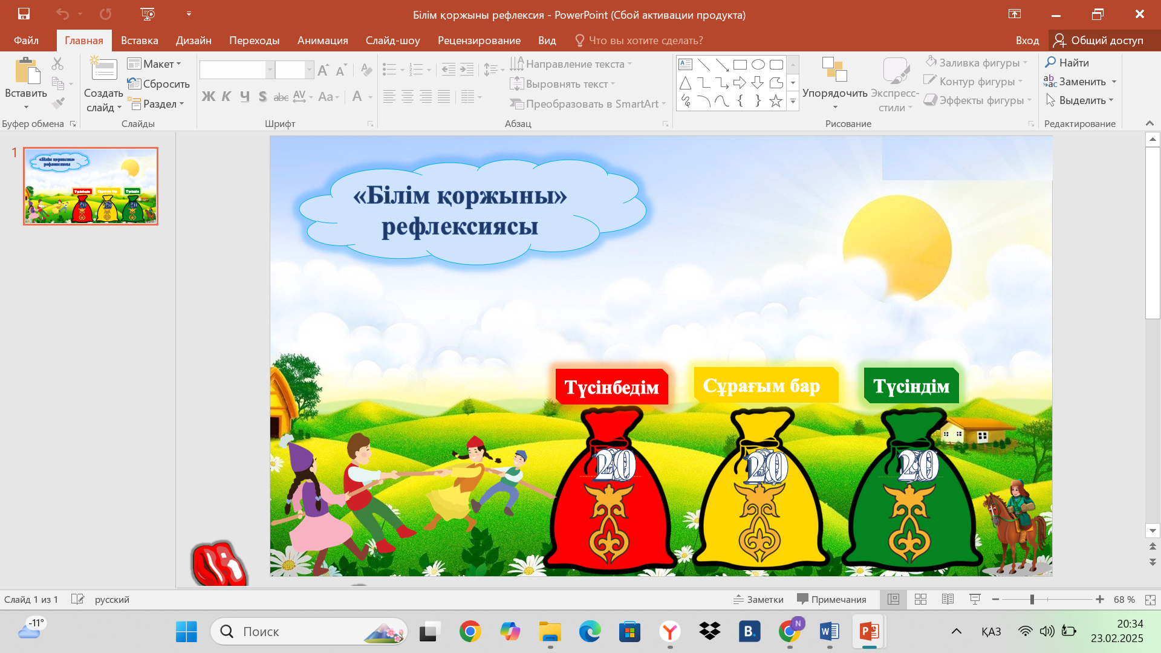Viewport: 1161px width, 653px height.
Task: Toggle Notes (Заметки) pane
Action: click(758, 599)
